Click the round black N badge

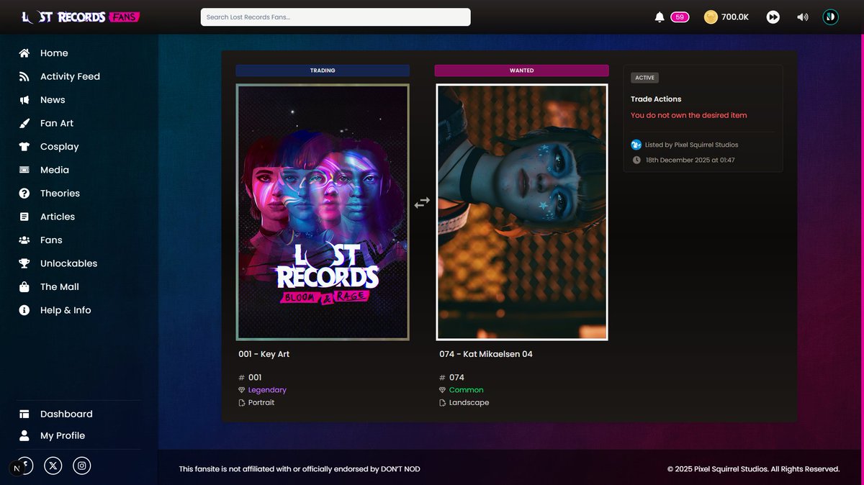pos(17,468)
